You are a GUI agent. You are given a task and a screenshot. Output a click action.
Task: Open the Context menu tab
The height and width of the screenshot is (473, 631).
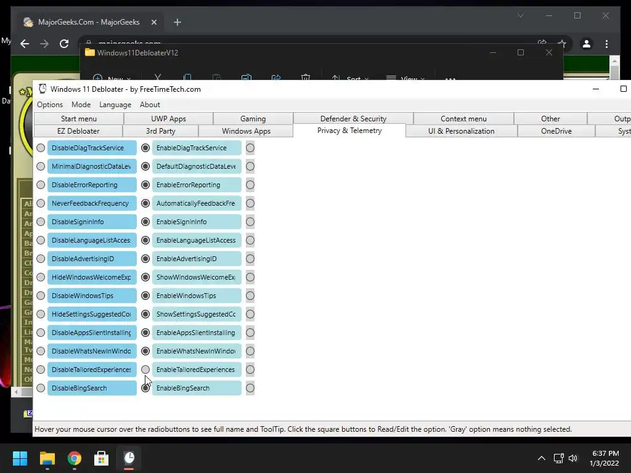(x=463, y=119)
